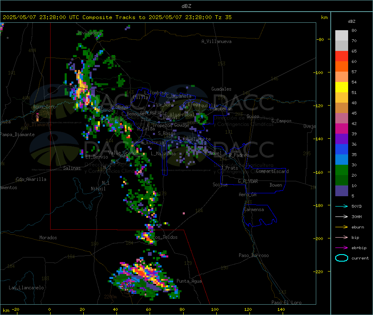Viewport: 373px width, 315px height.
Task: Click the 'Soitue' map label
Action: click(220, 185)
